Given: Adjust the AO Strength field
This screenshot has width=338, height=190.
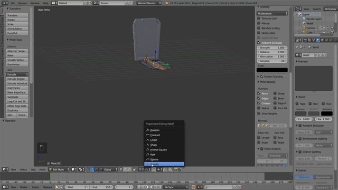Looking at the screenshot, I should coord(272,47).
